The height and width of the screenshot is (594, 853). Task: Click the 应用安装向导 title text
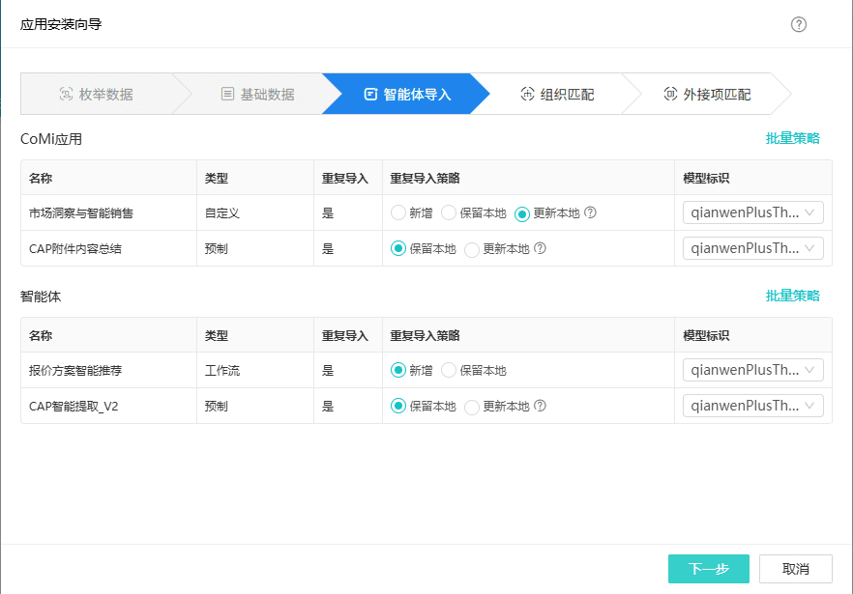coord(61,24)
